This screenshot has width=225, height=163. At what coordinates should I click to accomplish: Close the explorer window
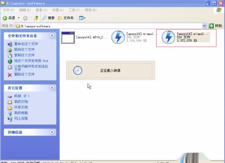point(220,3)
